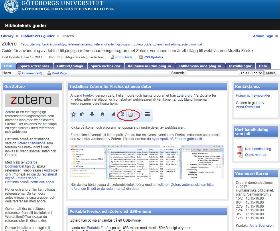Screen dimensions: 280x231
Task: Click the Search input field
Action: [x=212, y=73]
